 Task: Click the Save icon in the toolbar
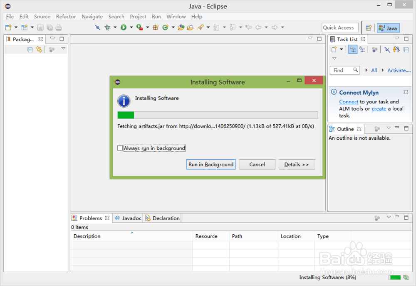[40, 28]
